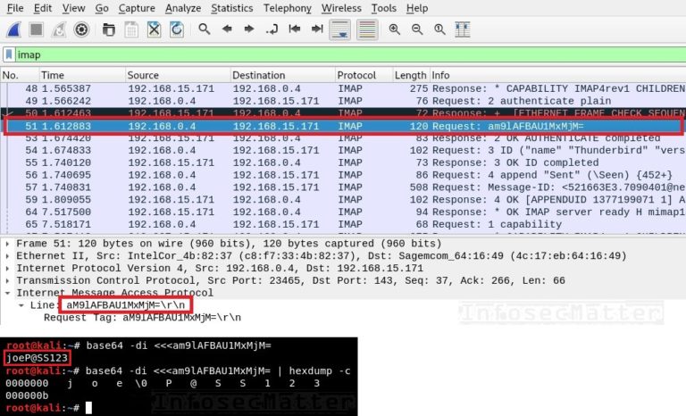The width and height of the screenshot is (686, 416).
Task: Find a packet magnifier icon
Action: pyautogui.click(x=204, y=29)
